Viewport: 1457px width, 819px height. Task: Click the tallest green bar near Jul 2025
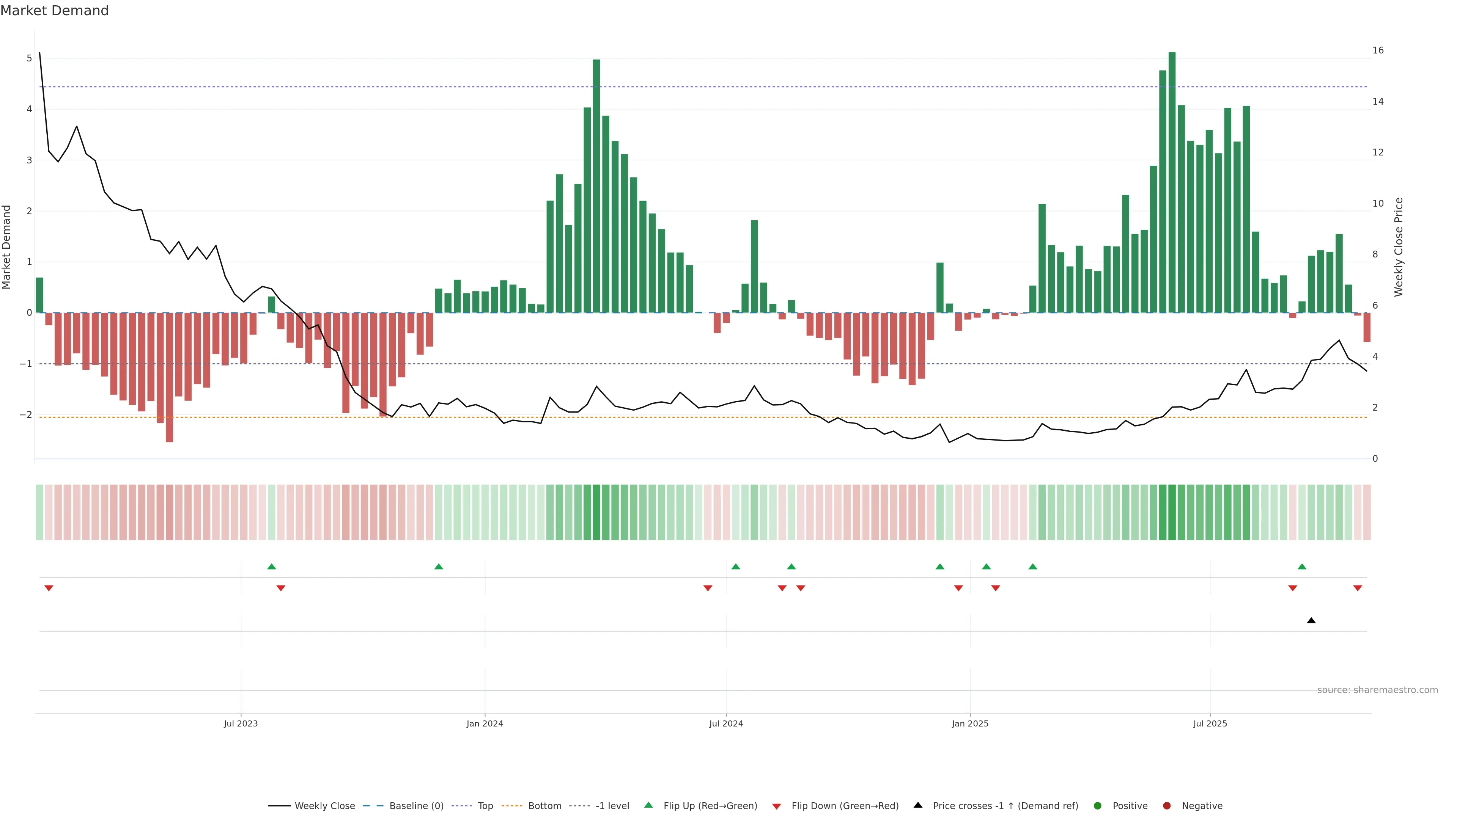1172,181
